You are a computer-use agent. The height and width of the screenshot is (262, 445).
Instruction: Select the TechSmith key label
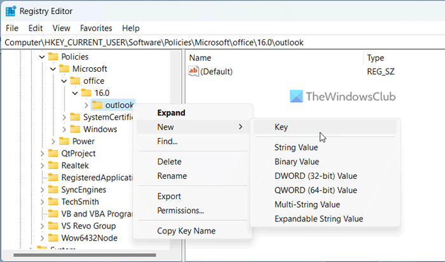[x=80, y=202]
